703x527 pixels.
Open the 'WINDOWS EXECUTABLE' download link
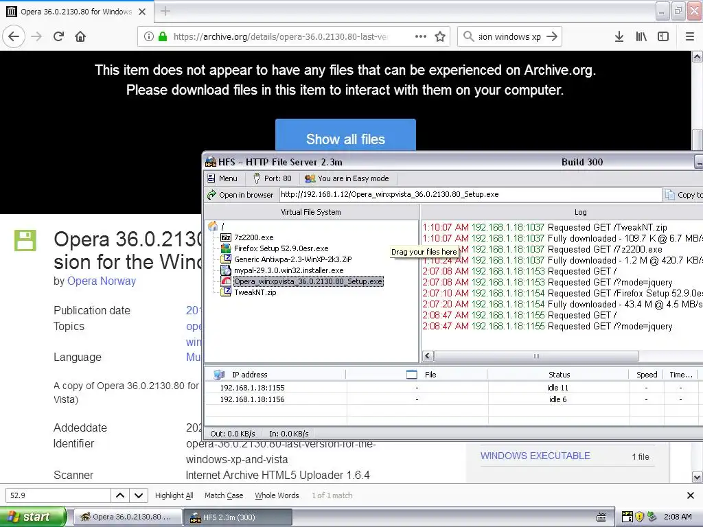click(x=535, y=456)
